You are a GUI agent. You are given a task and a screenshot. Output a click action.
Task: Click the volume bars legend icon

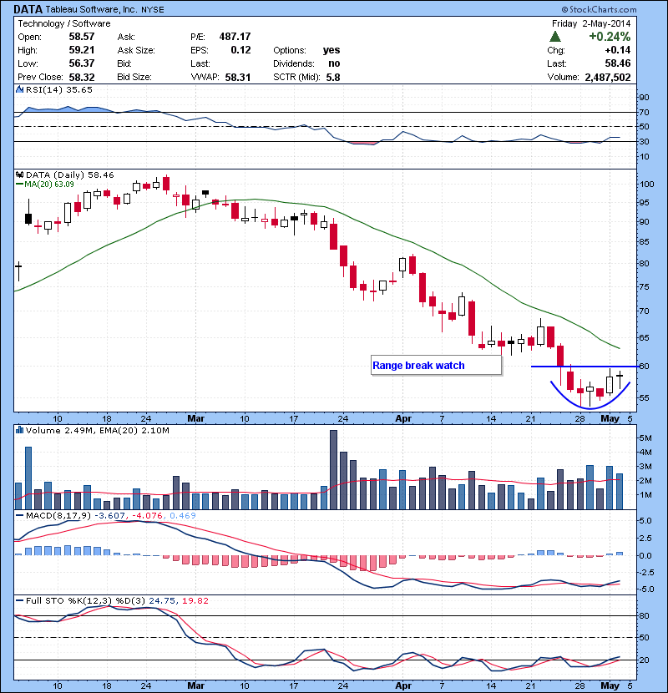coord(20,430)
